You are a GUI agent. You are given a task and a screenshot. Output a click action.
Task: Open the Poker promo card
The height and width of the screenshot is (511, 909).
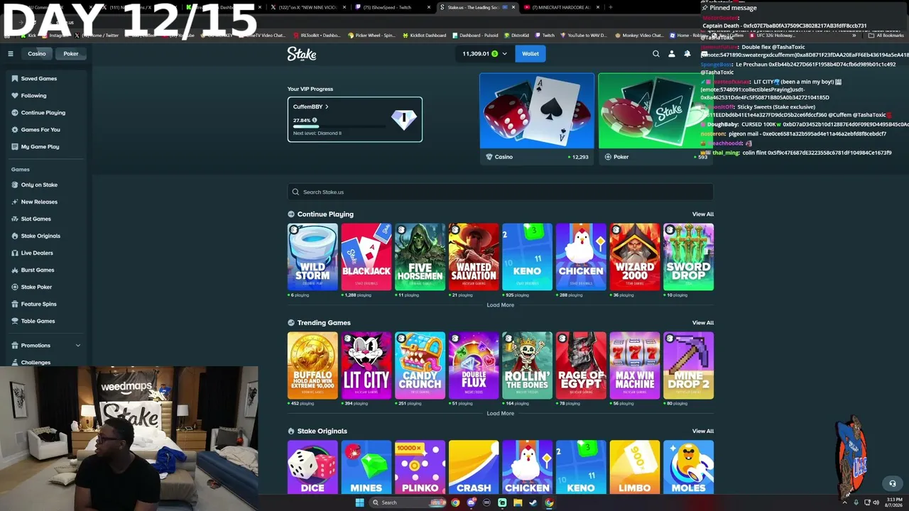click(x=654, y=119)
